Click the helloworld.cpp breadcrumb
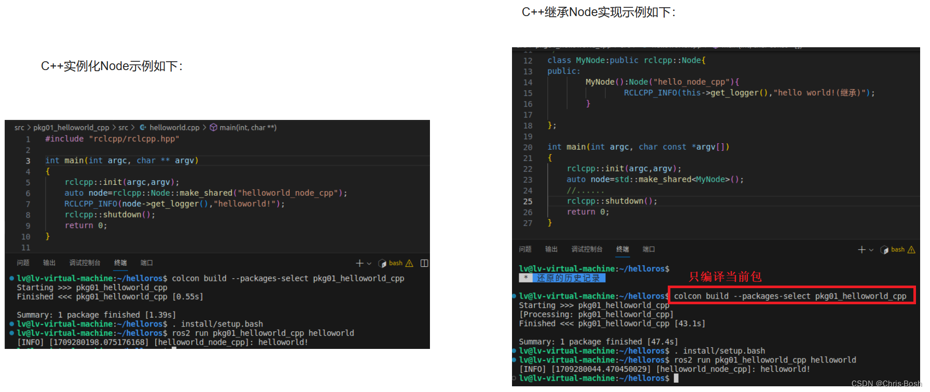The width and height of the screenshot is (930, 392). click(x=174, y=128)
